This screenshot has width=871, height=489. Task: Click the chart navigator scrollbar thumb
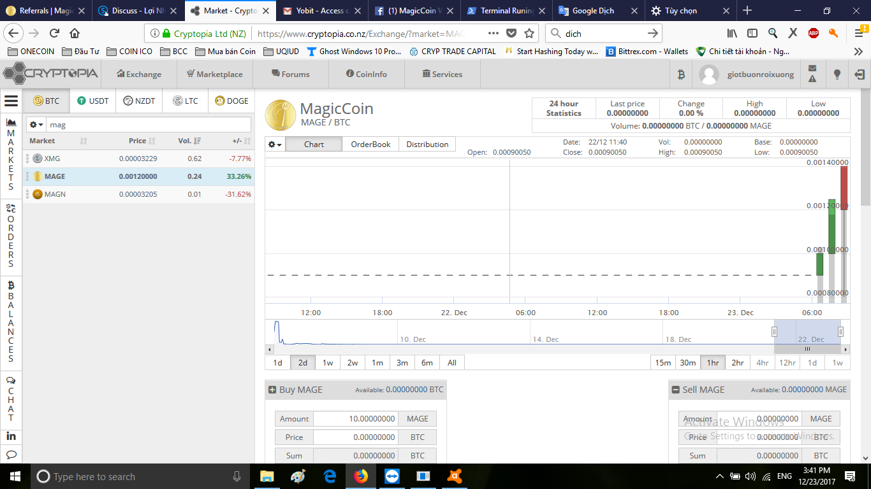coord(807,349)
